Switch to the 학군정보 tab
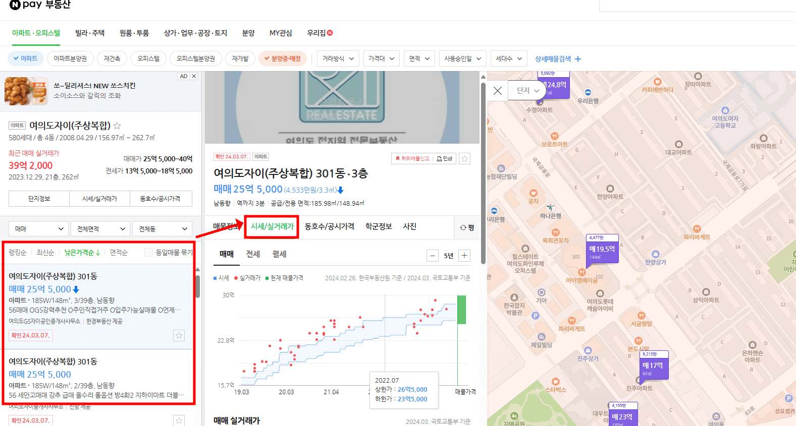Image resolution: width=796 pixels, height=426 pixels. [x=379, y=226]
